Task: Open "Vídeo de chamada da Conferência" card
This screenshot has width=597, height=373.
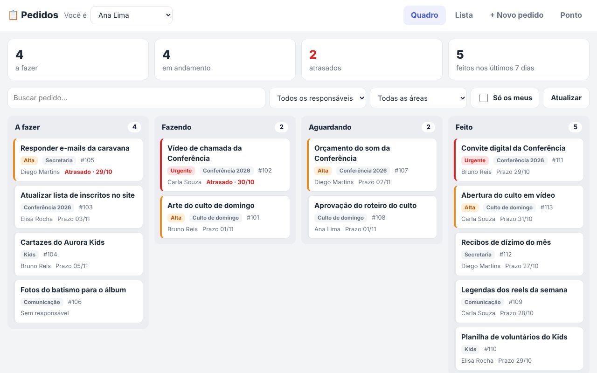Action: (225, 165)
